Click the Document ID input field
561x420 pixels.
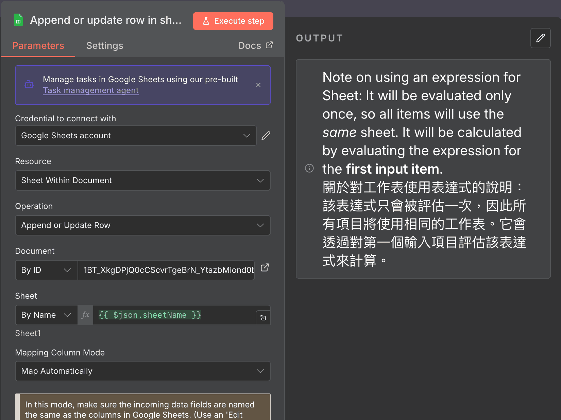(167, 270)
